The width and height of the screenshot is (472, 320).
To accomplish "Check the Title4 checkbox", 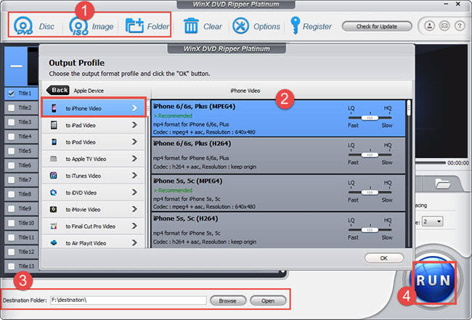I will 12,136.
